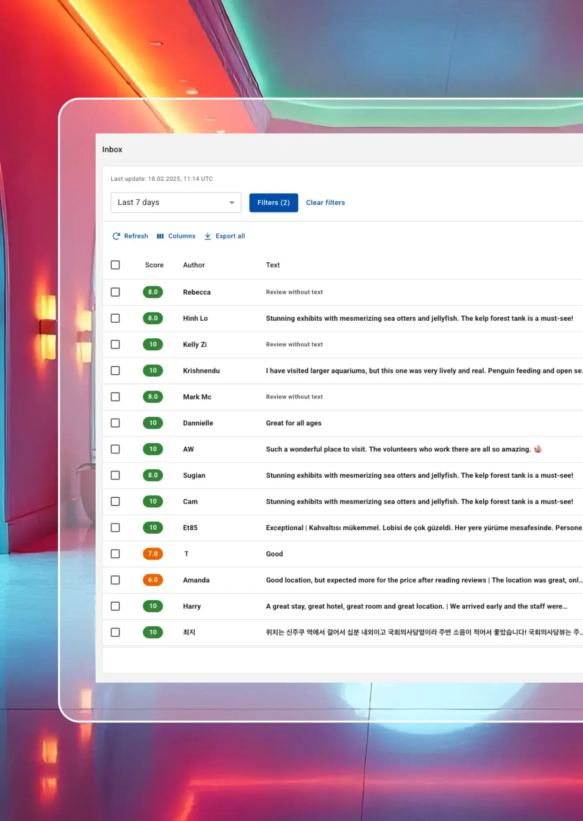Select the checkbox for Krishnendu's review
583x821 pixels.
115,370
